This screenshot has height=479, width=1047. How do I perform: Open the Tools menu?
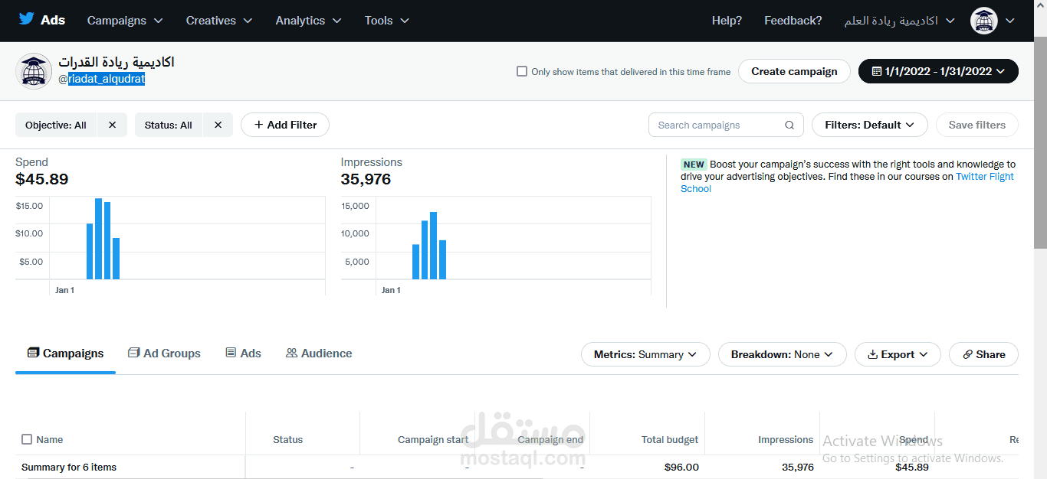click(387, 21)
